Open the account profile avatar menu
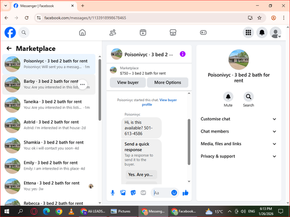The image size is (290, 217). (275, 32)
